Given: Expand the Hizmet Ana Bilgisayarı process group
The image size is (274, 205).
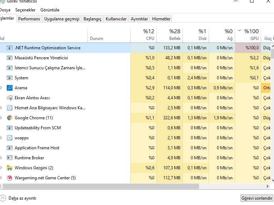Looking at the screenshot, I should (x=1, y=108).
